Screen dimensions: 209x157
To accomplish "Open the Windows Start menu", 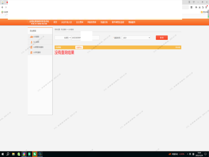I will coord(2,154).
